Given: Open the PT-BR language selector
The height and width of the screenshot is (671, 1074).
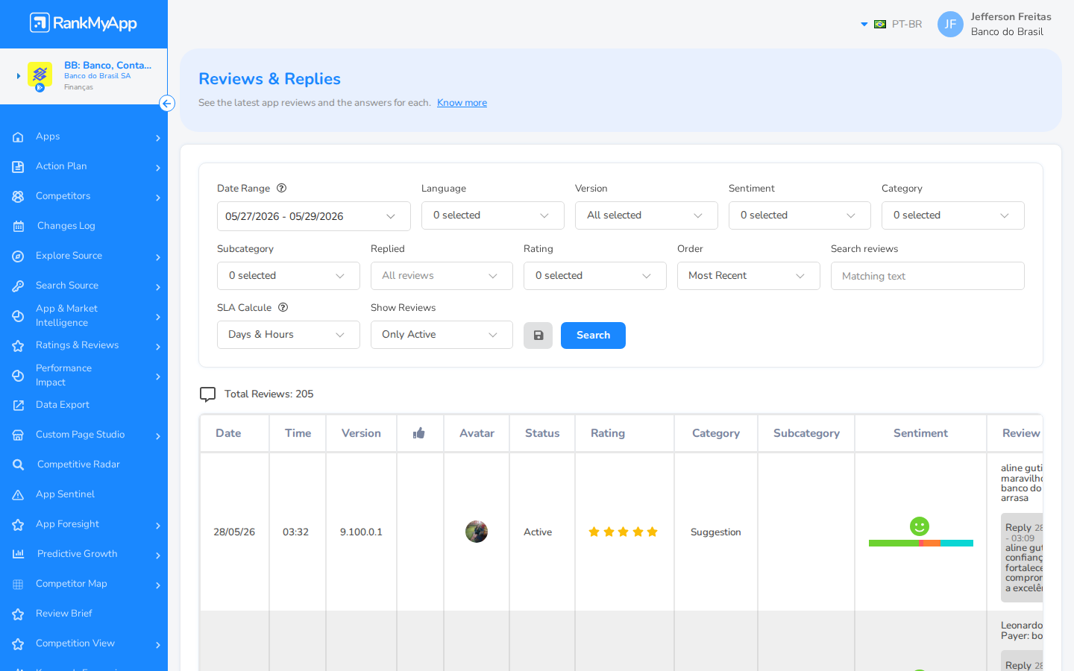Looking at the screenshot, I should pyautogui.click(x=892, y=24).
